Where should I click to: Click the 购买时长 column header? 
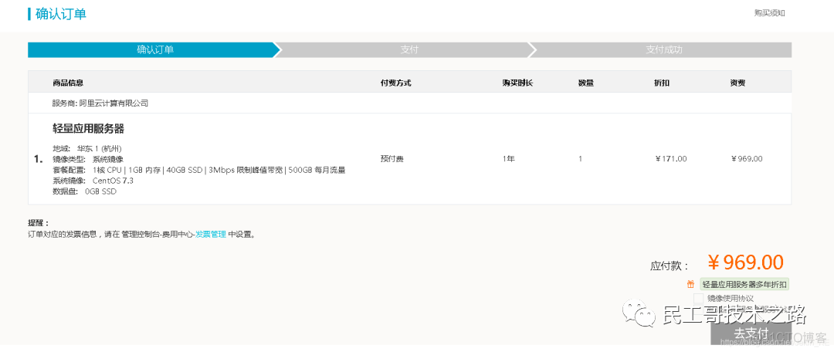click(517, 83)
